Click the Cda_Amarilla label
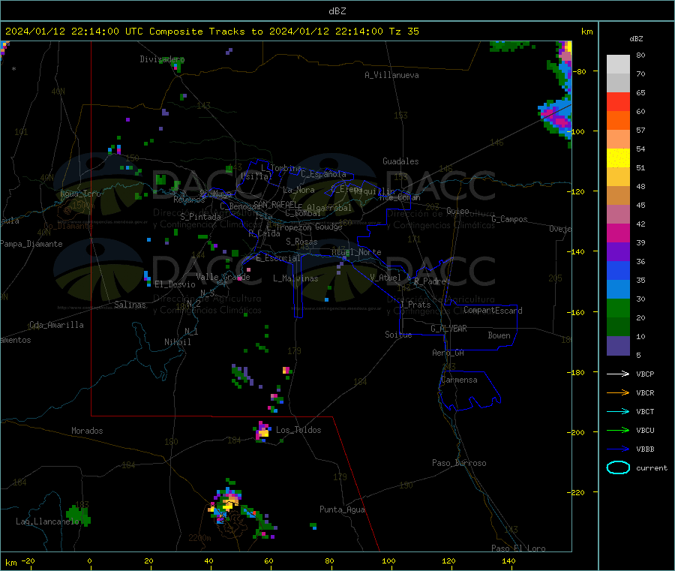The width and height of the screenshot is (675, 571). (x=56, y=325)
